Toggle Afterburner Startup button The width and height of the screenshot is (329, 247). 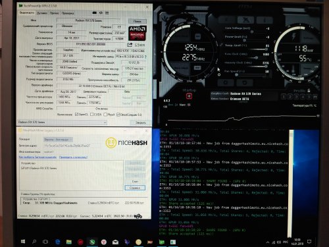tap(189, 96)
